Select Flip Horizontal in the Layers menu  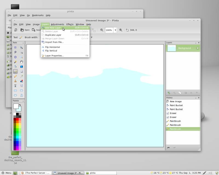click(x=52, y=47)
